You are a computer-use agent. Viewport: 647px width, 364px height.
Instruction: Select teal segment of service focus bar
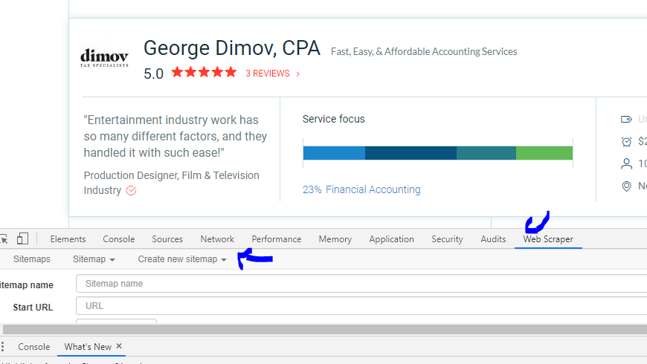coord(486,153)
